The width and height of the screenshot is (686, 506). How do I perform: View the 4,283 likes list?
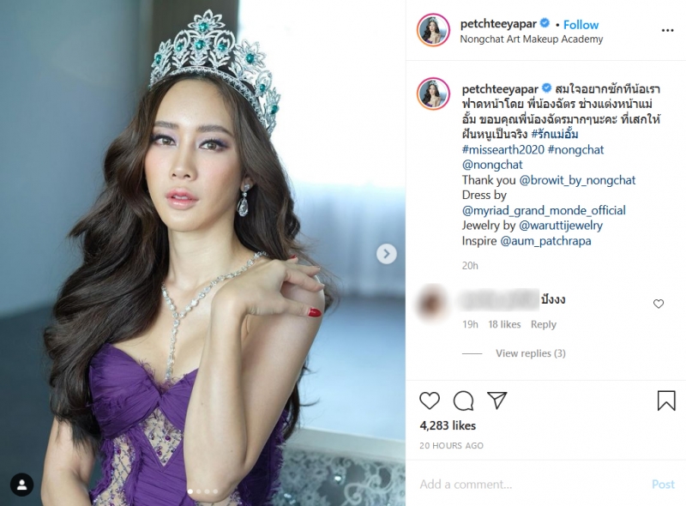(448, 425)
